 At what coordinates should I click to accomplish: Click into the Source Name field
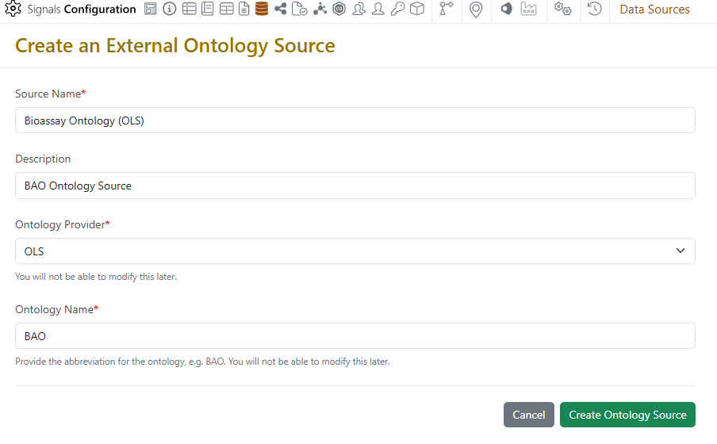pos(355,121)
